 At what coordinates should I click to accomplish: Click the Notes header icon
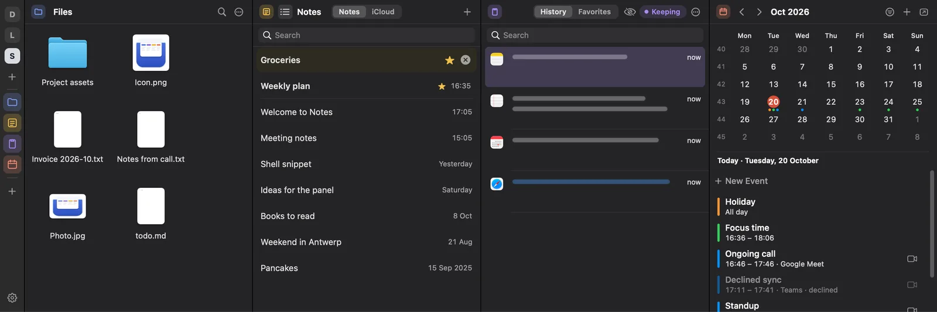(x=266, y=12)
